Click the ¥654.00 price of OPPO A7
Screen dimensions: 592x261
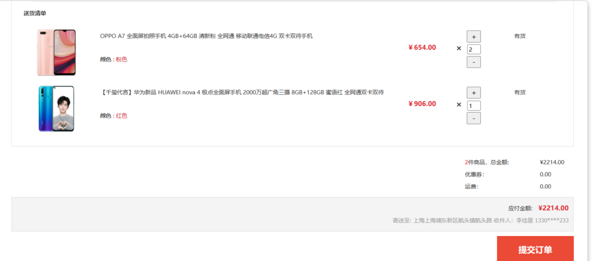click(x=422, y=47)
